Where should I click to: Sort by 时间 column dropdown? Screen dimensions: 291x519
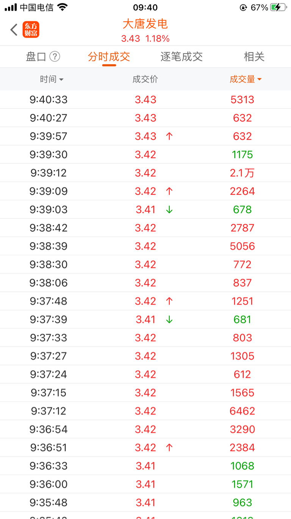tap(52, 79)
